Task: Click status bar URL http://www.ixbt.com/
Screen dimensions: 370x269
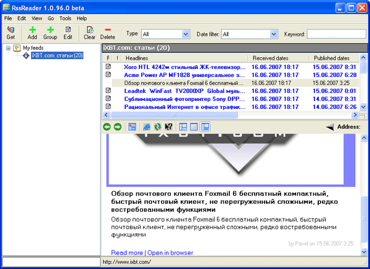Action: tap(126, 262)
